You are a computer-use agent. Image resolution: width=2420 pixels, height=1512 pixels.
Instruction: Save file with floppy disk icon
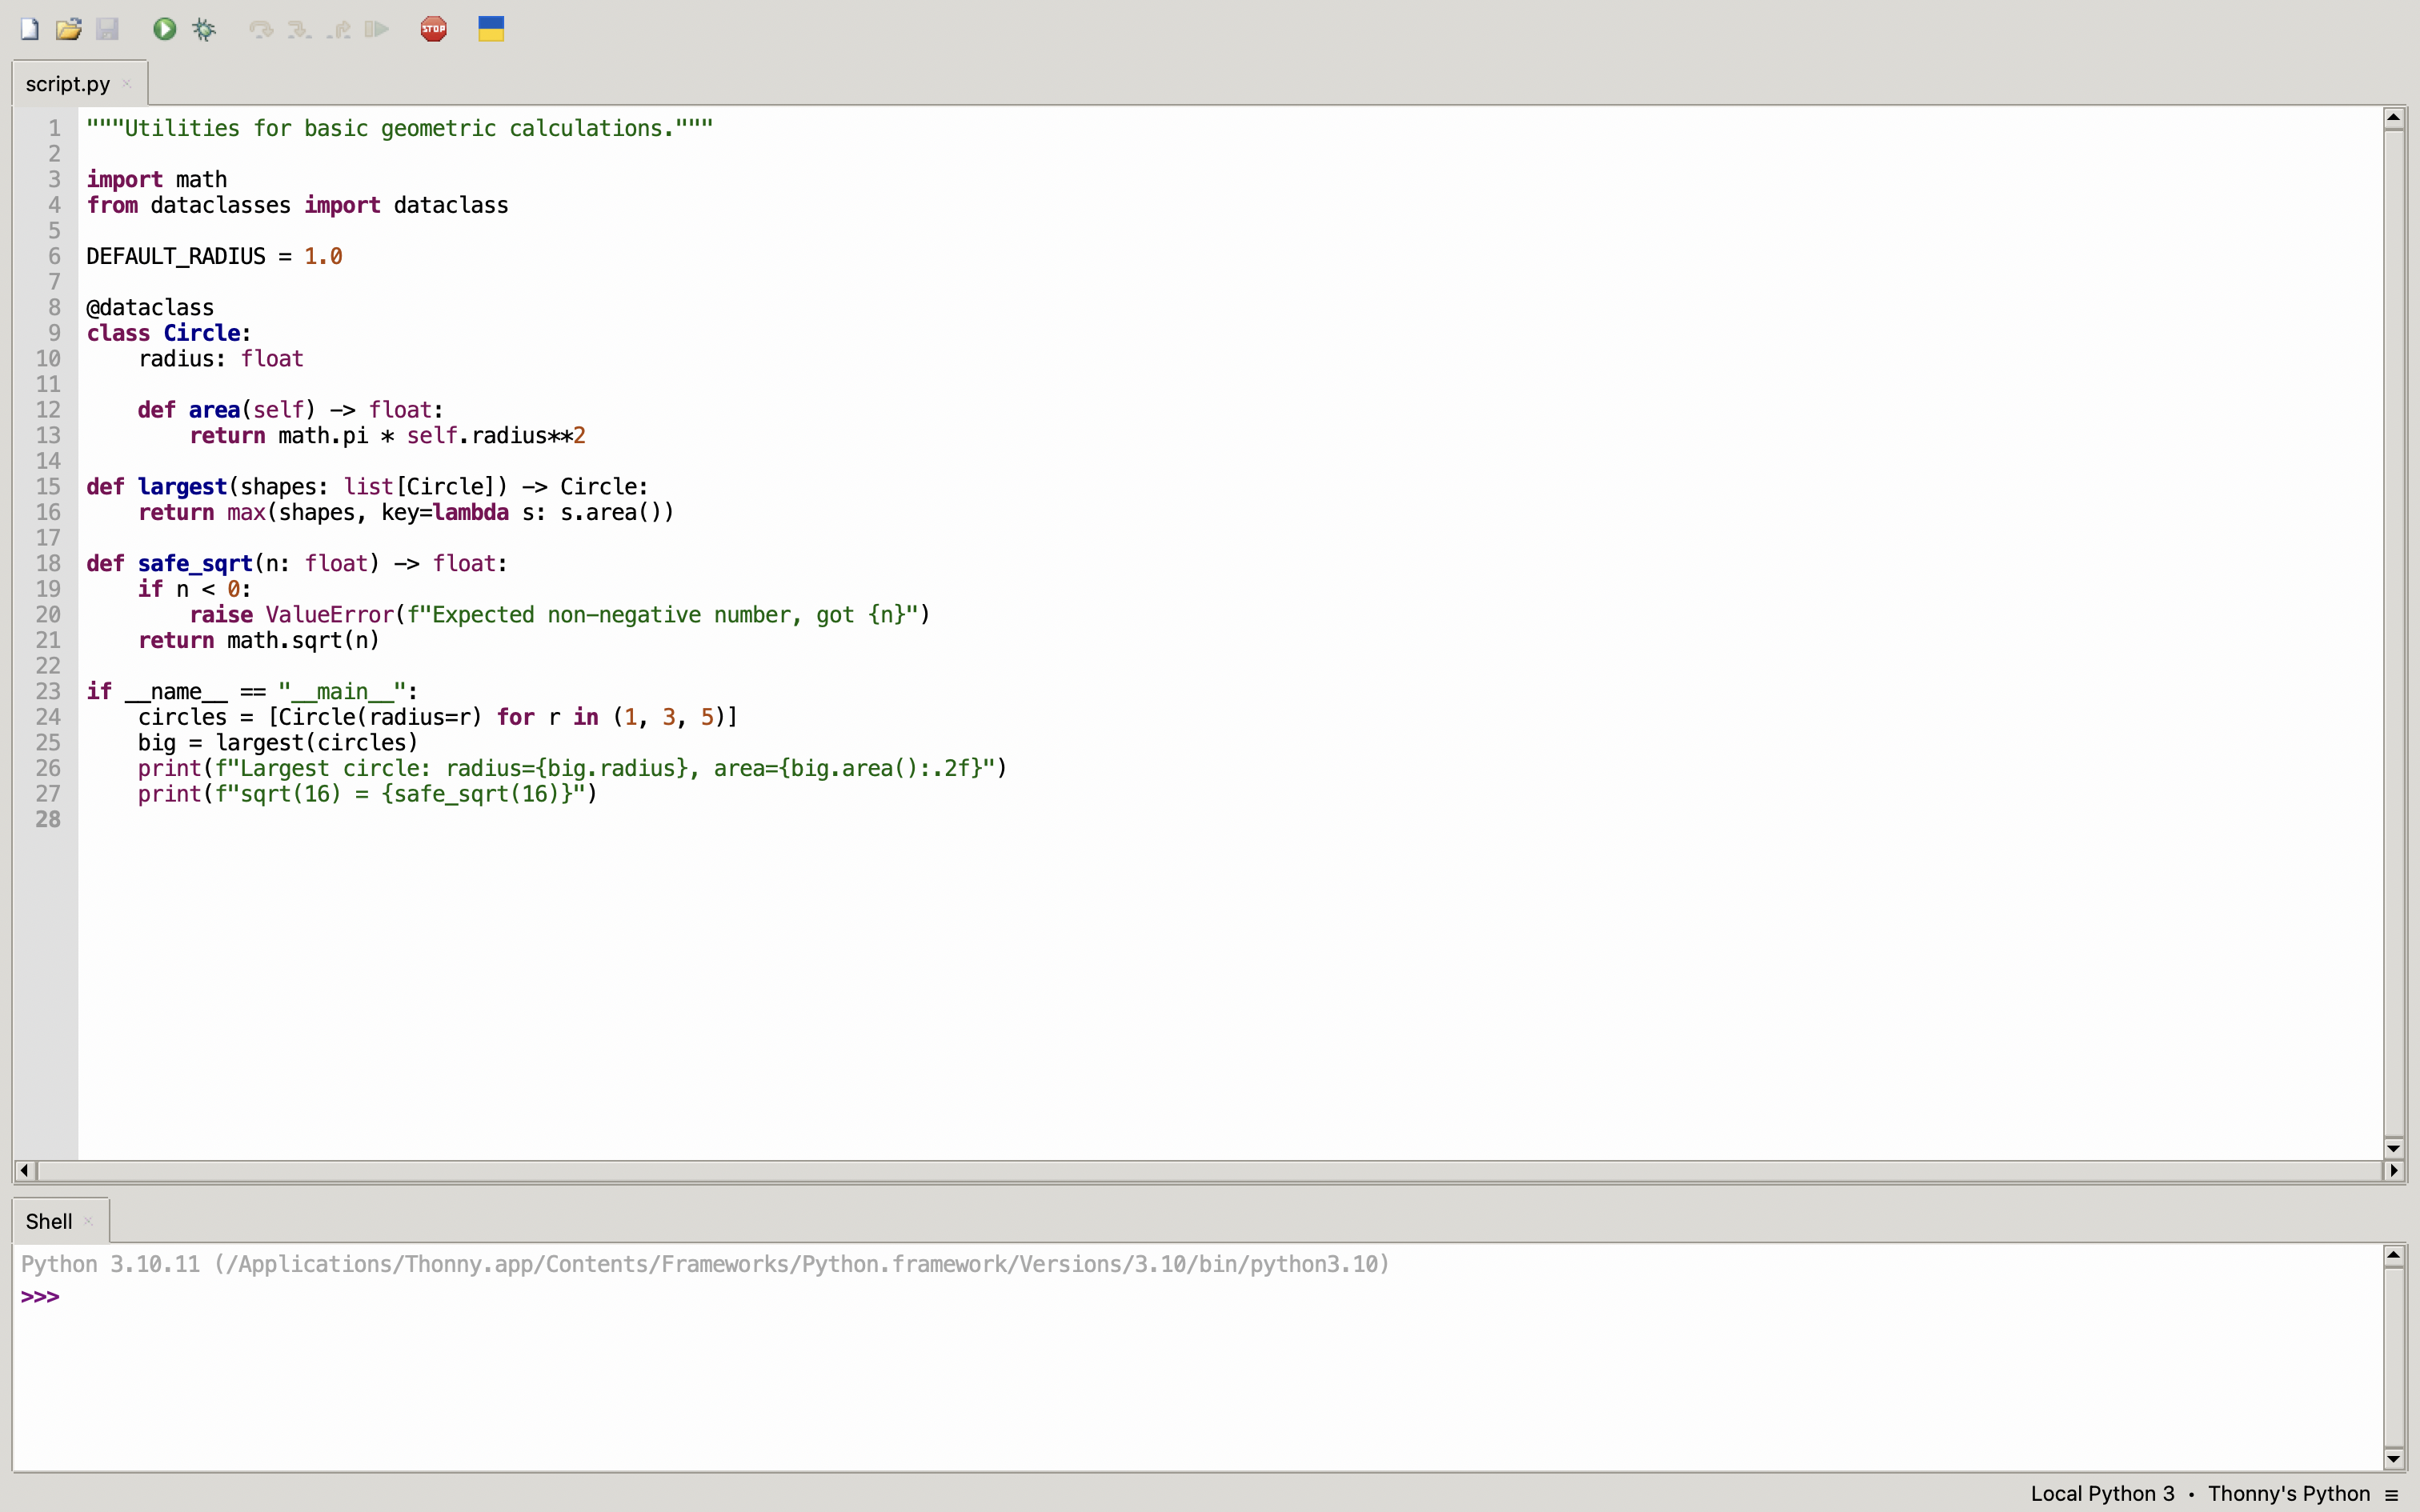tap(107, 29)
